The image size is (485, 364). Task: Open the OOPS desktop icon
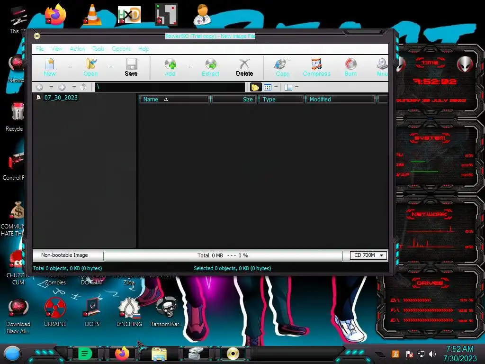point(92,313)
